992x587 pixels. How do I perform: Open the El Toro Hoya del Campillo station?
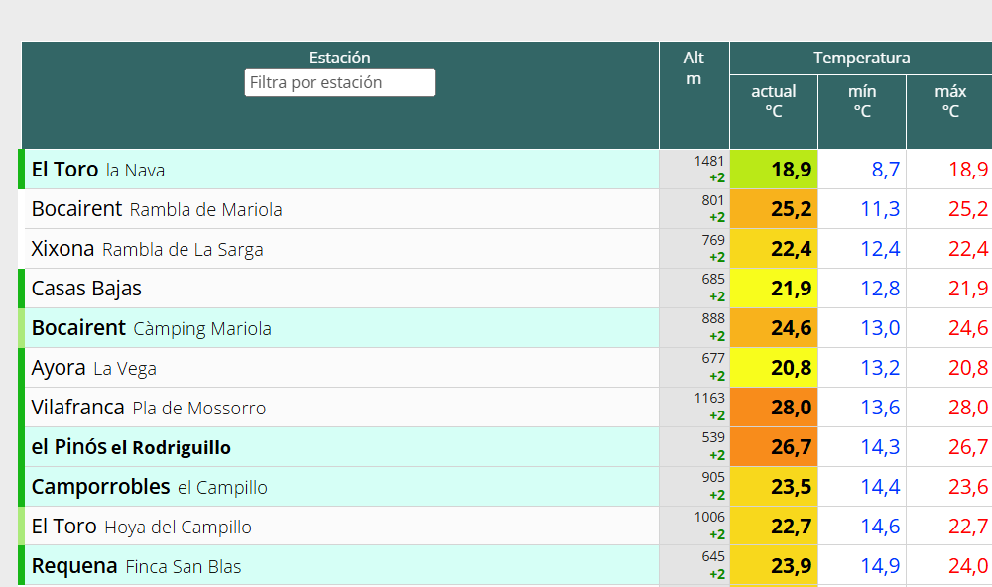(x=142, y=527)
